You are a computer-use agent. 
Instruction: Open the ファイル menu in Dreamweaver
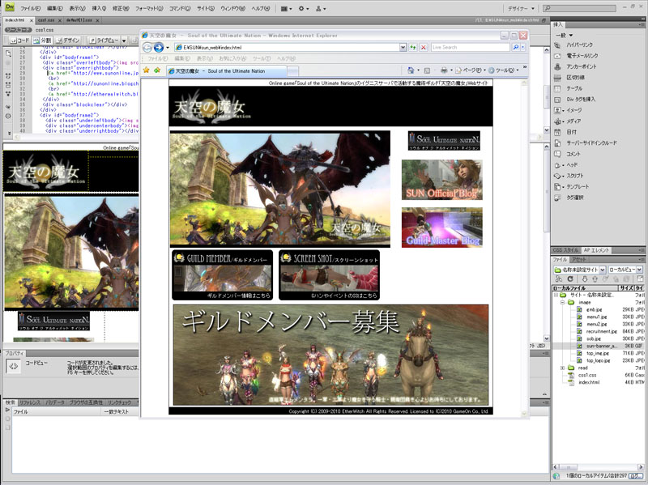click(x=31, y=8)
